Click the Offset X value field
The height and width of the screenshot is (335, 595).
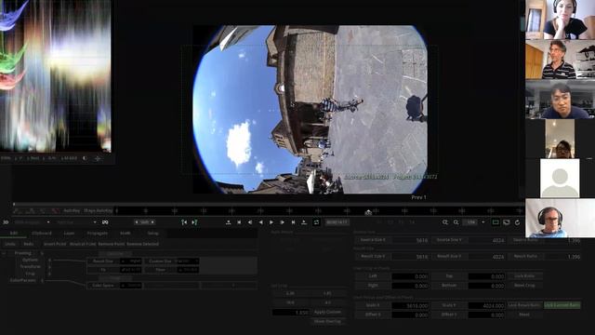(410, 315)
